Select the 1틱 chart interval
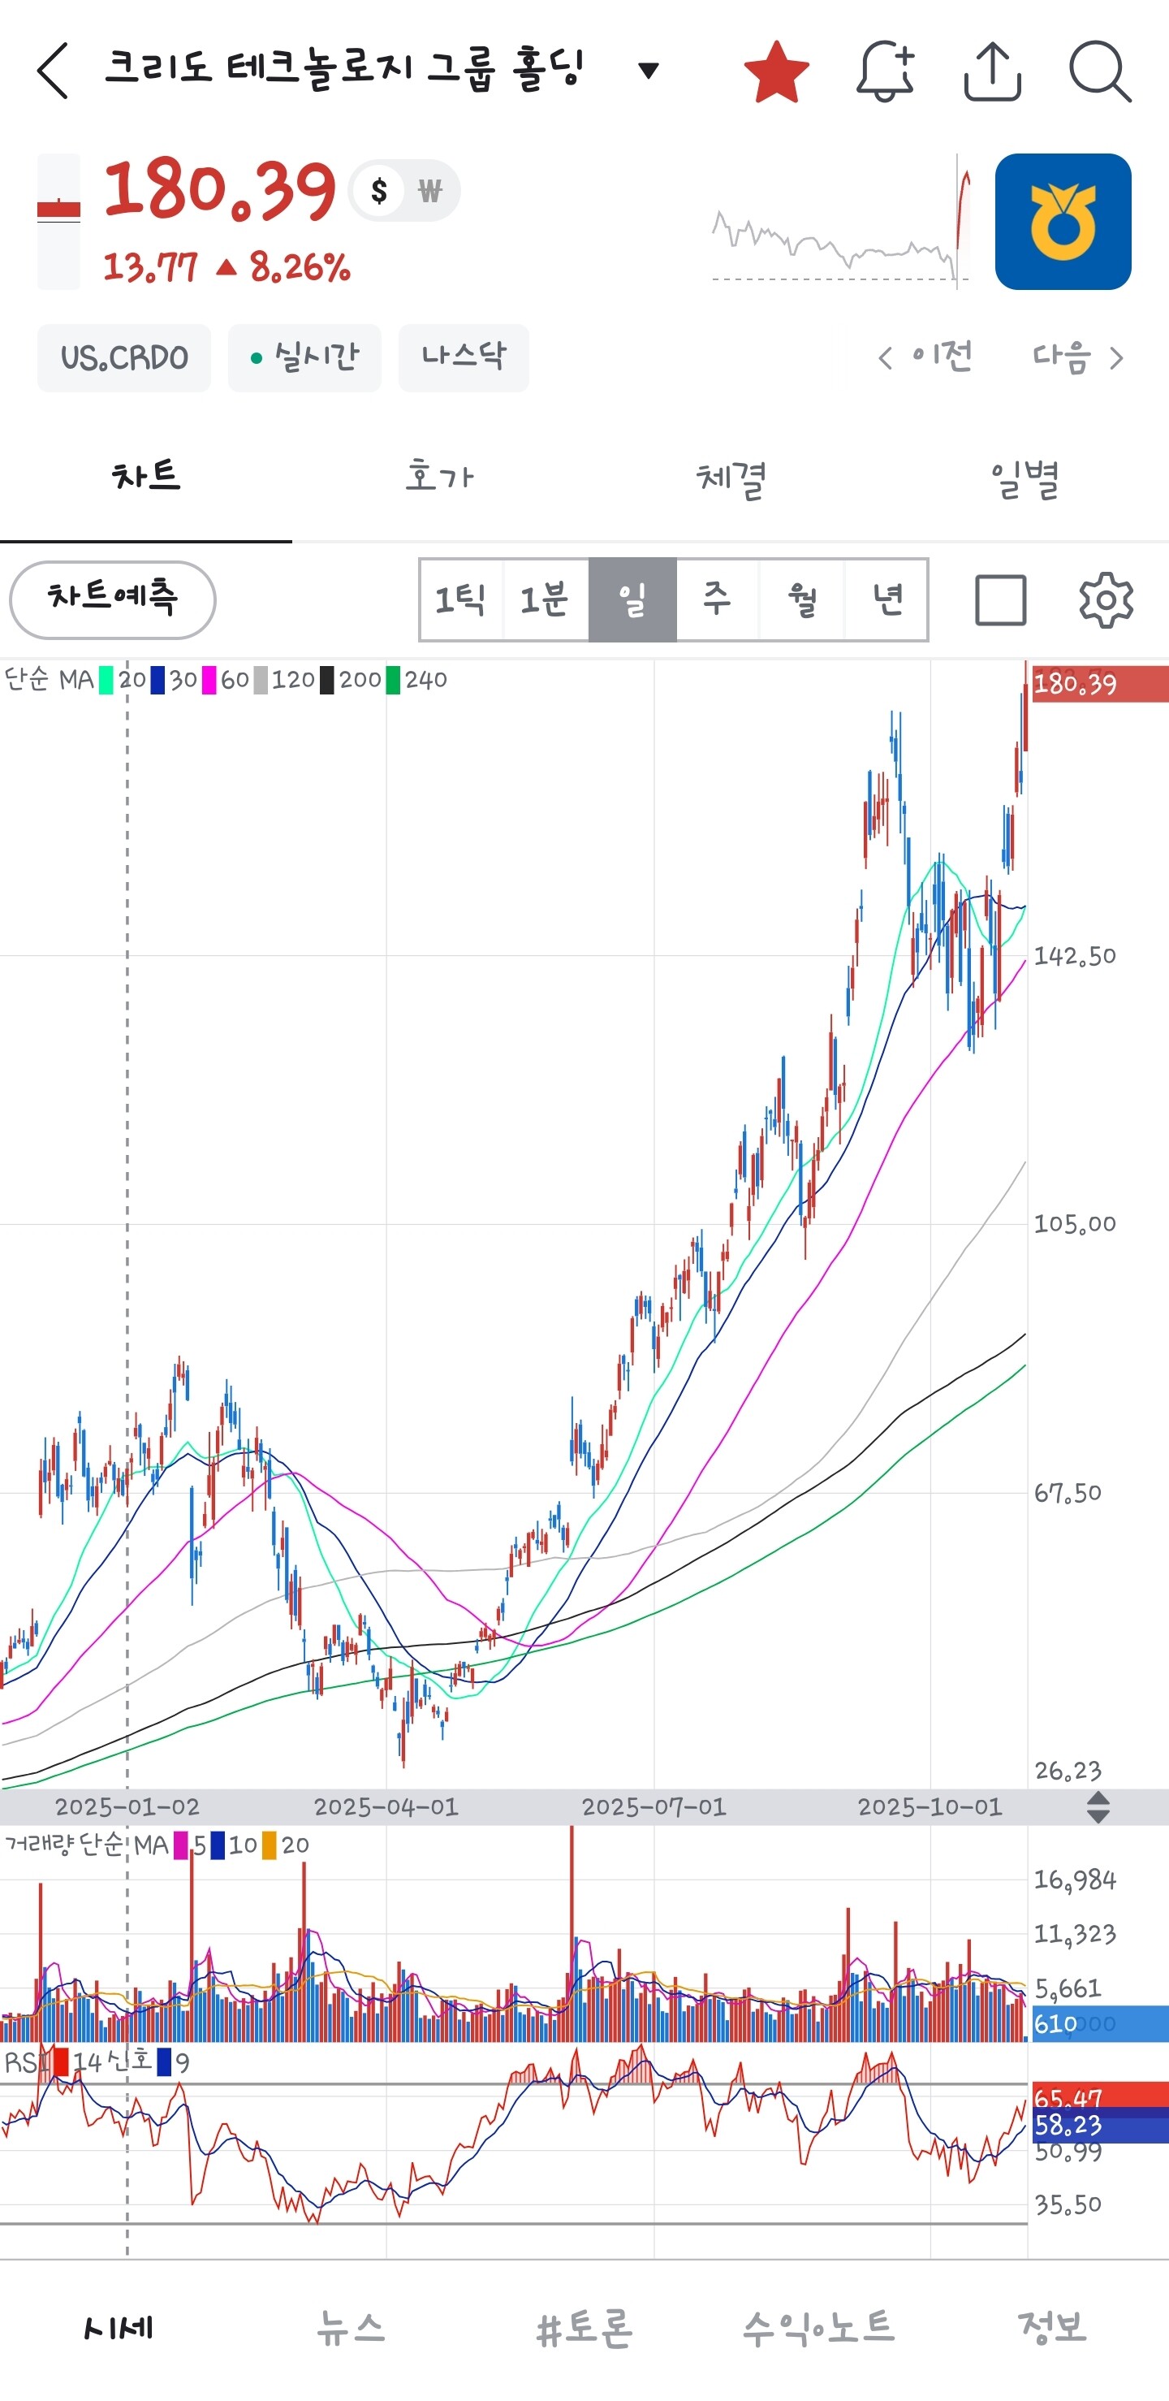This screenshot has height=2401, width=1169. click(x=461, y=600)
